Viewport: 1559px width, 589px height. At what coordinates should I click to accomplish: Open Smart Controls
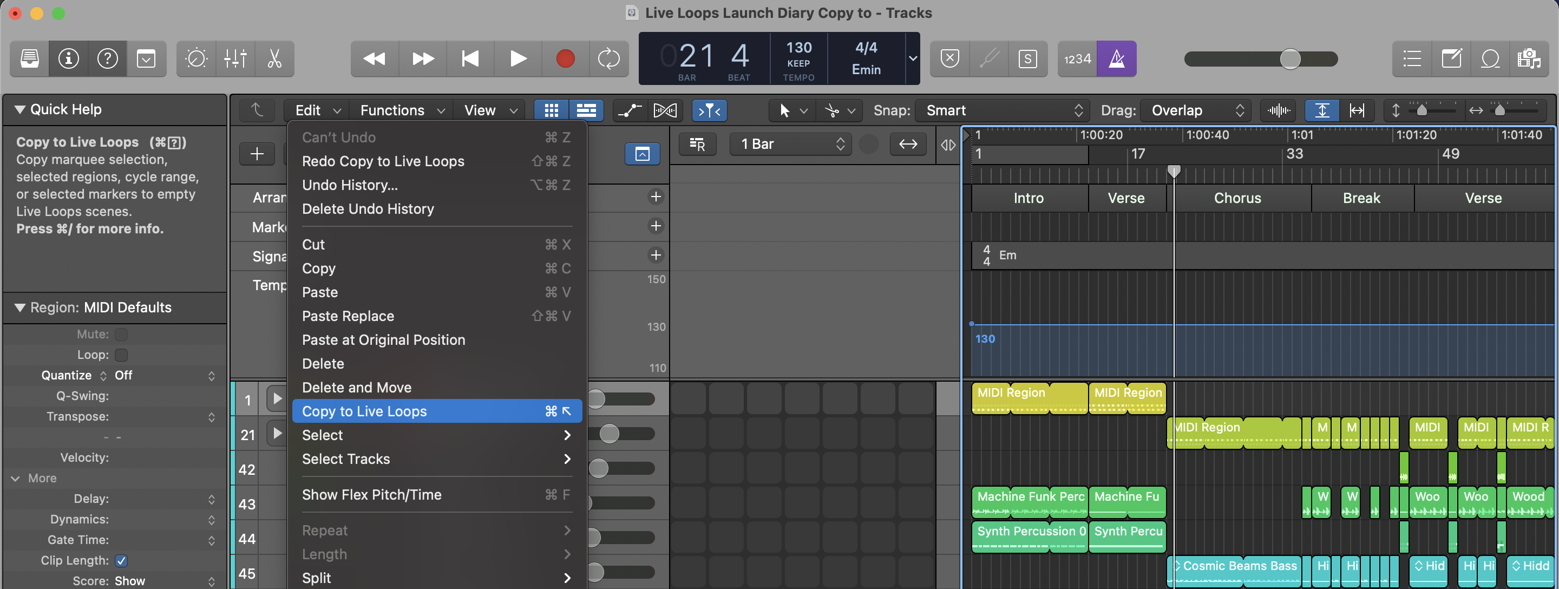(x=196, y=58)
